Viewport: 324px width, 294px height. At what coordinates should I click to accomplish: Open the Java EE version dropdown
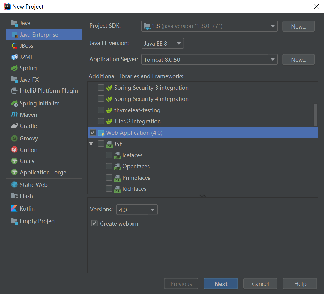click(x=163, y=43)
